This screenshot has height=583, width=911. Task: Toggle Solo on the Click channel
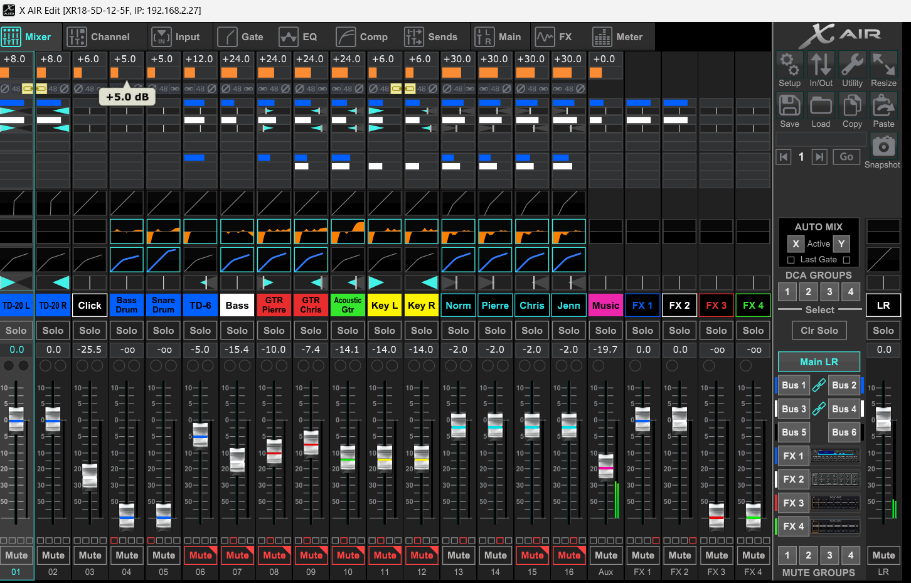pyautogui.click(x=90, y=331)
